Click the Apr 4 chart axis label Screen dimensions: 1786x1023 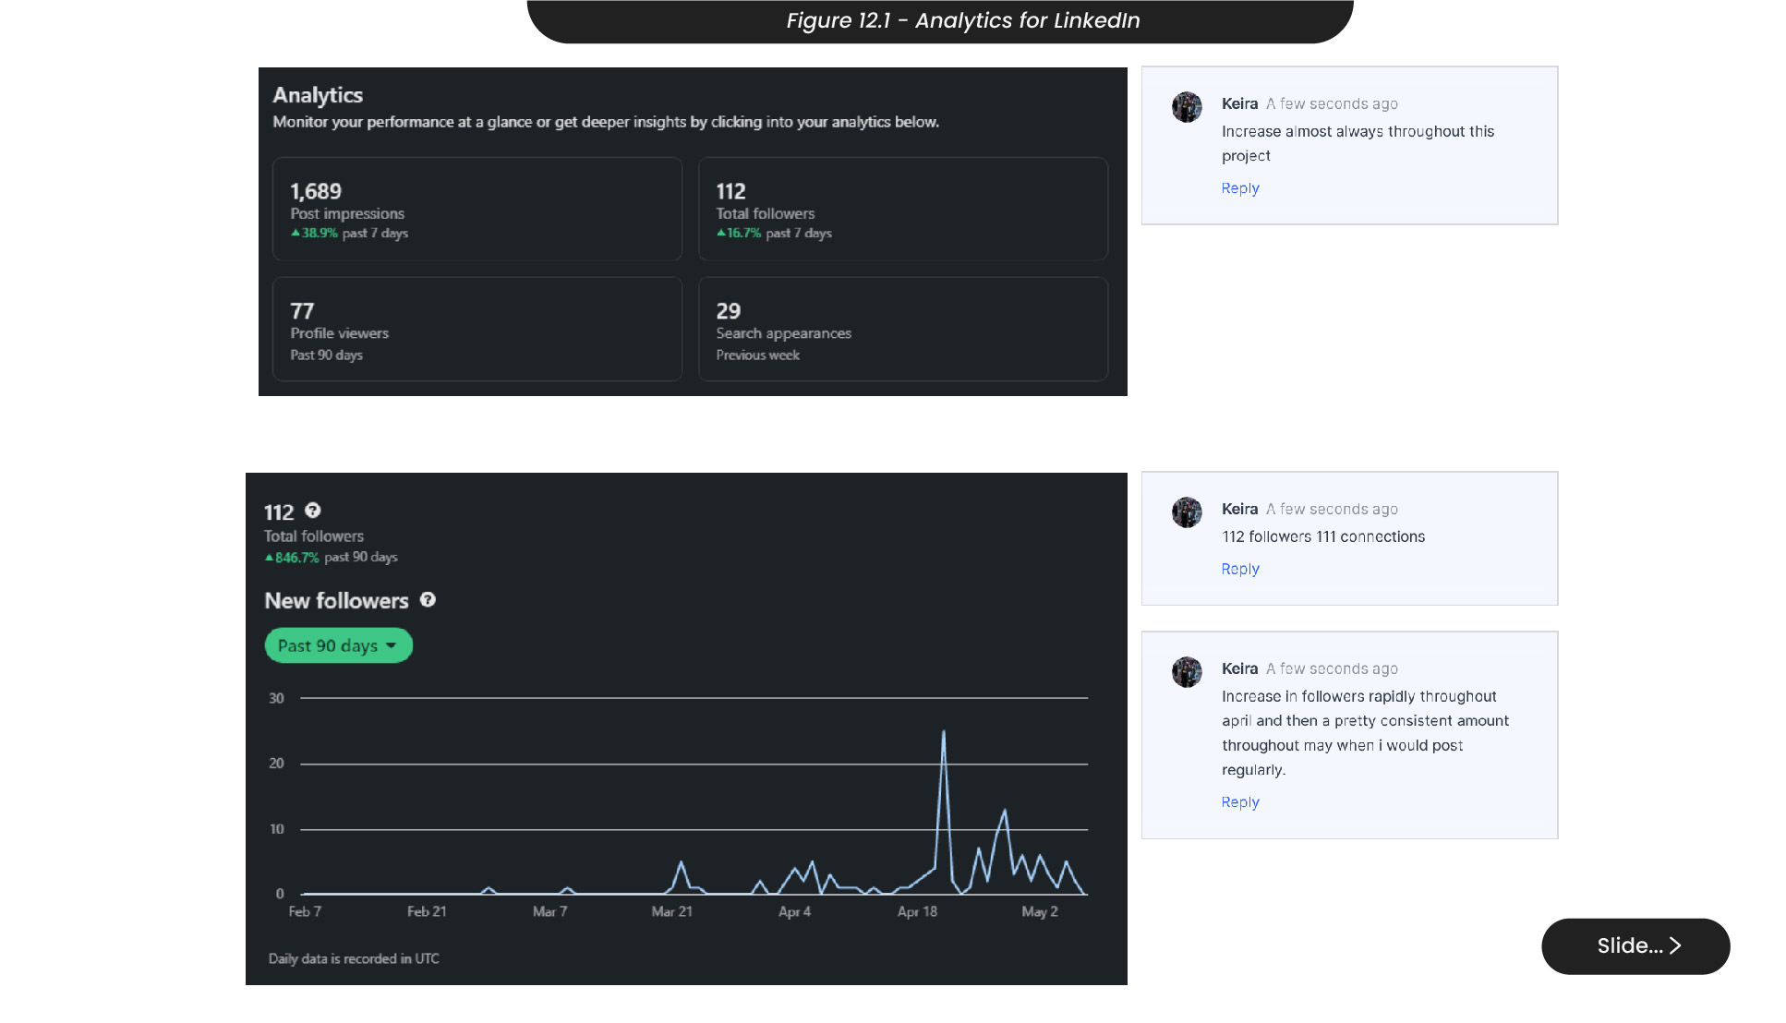[x=794, y=912]
